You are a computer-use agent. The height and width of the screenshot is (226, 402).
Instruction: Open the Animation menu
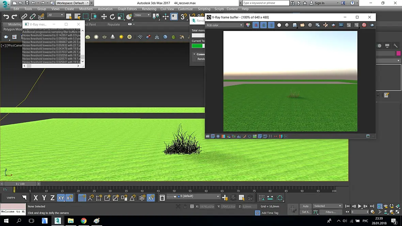105,9
